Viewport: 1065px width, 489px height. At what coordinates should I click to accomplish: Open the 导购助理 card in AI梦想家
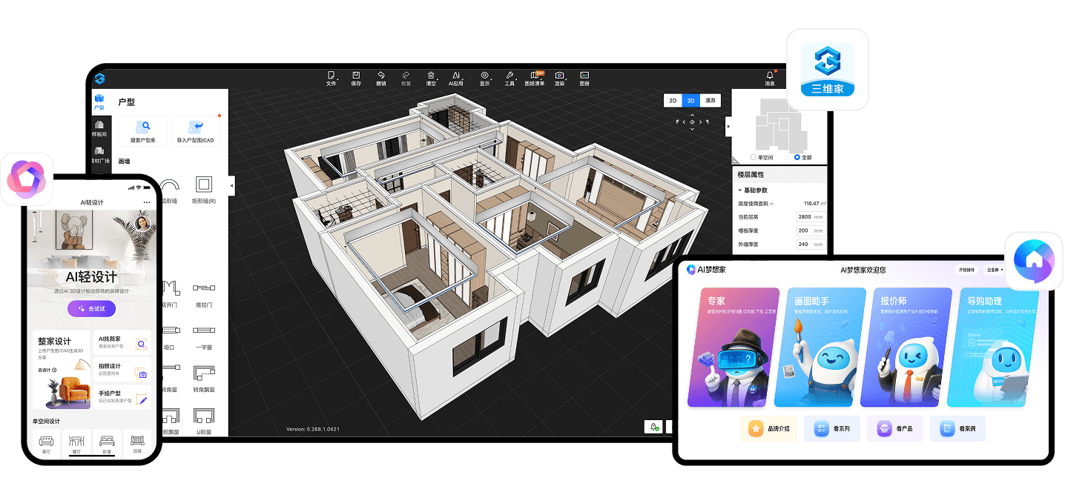click(x=992, y=347)
